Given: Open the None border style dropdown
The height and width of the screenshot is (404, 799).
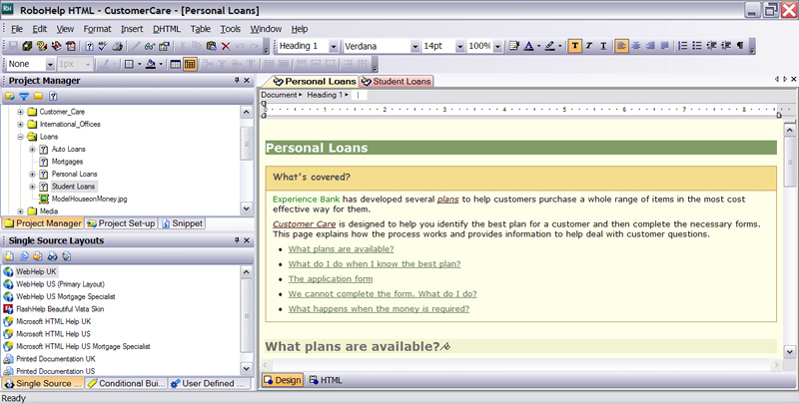Looking at the screenshot, I should coord(50,64).
